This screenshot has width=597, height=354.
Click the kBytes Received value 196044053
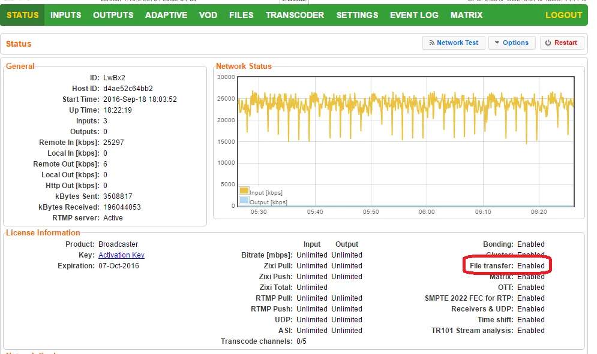tap(122, 207)
